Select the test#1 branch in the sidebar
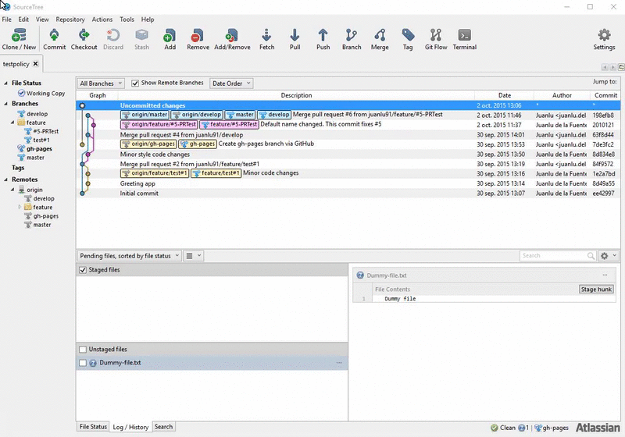 point(37,140)
